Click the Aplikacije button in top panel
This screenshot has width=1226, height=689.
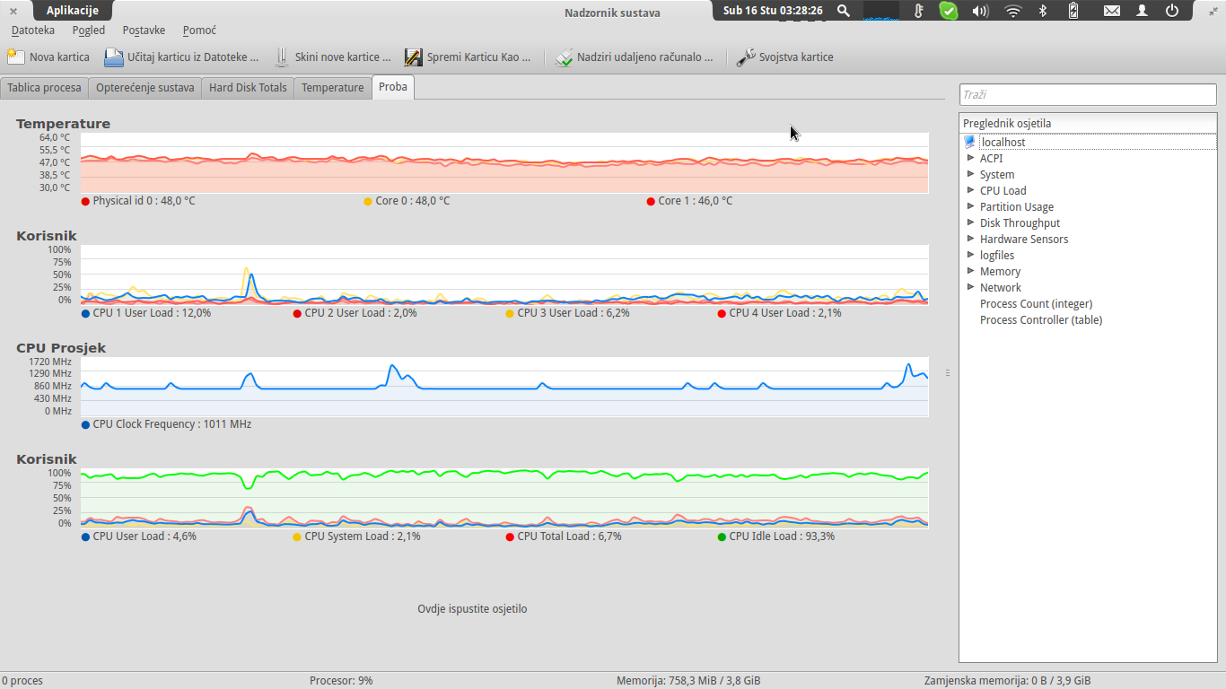73,11
